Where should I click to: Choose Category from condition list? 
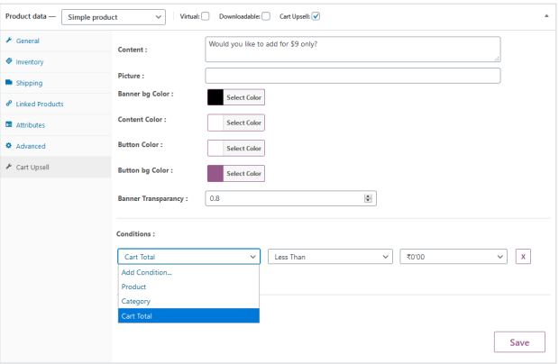coord(188,301)
